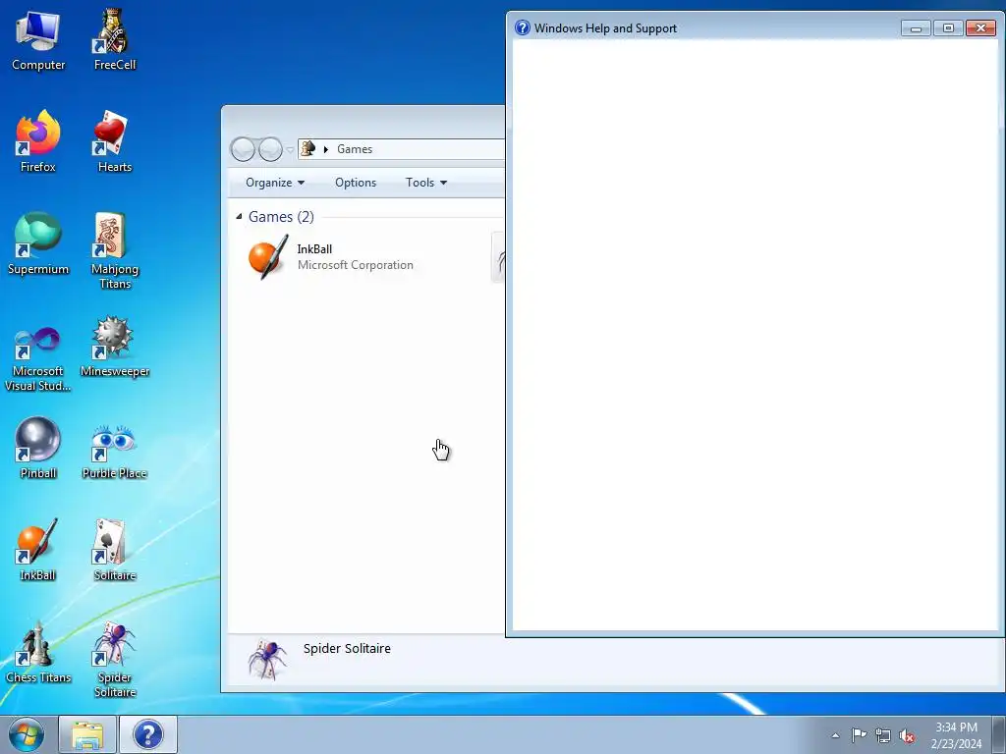This screenshot has width=1006, height=754.
Task: Click Spider Solitaire name in details pane
Action: (347, 648)
